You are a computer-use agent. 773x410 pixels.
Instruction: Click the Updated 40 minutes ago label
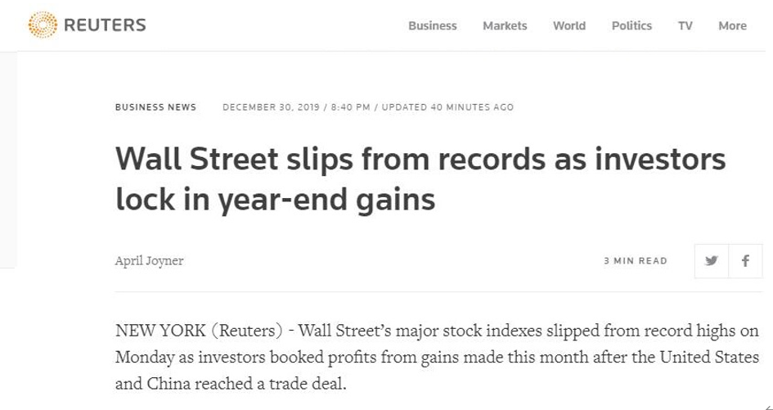[x=447, y=107]
